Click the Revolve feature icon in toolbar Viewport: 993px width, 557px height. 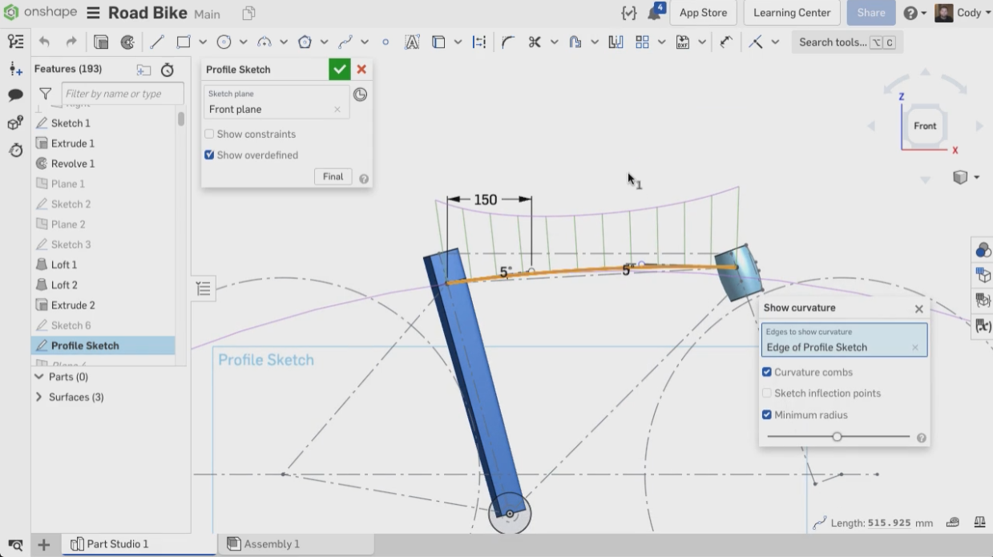coord(127,42)
